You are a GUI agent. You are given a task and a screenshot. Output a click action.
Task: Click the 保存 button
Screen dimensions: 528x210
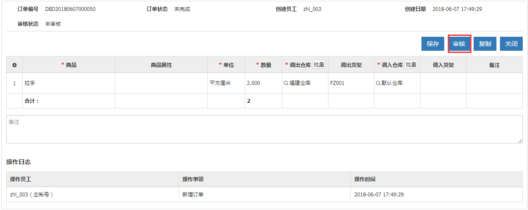432,44
